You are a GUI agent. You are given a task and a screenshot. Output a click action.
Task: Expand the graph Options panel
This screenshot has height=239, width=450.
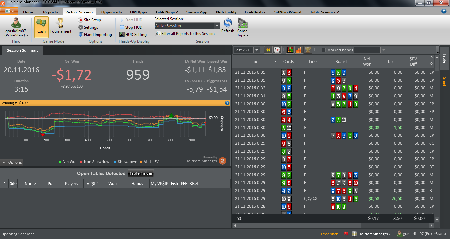coord(12,162)
